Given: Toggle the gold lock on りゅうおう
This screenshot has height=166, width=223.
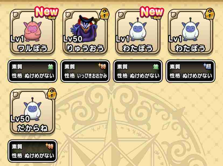Looking at the screenshot, I should pos(105,14).
